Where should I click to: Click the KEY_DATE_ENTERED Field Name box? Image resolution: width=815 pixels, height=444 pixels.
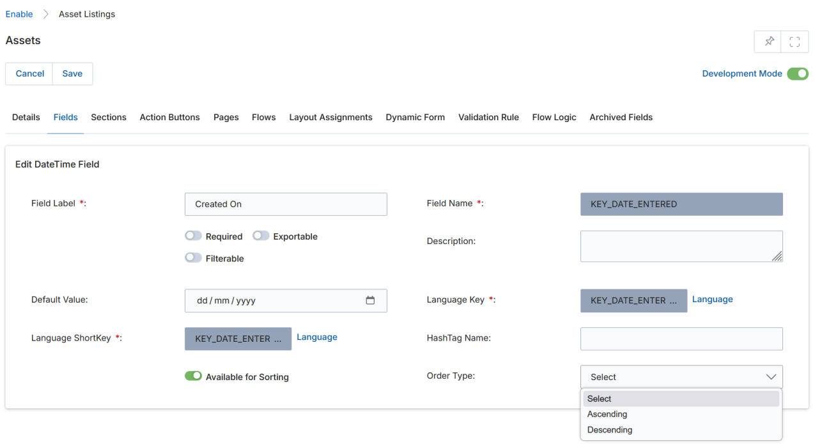[x=681, y=204]
